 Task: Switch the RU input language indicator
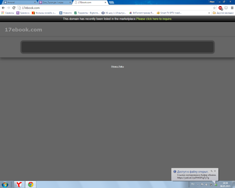(193, 184)
